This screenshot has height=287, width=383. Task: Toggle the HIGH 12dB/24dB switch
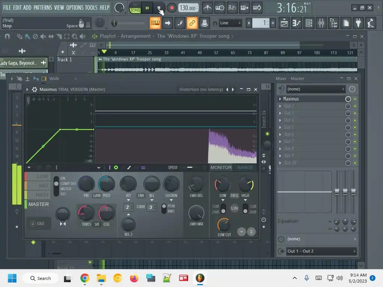tap(245, 209)
